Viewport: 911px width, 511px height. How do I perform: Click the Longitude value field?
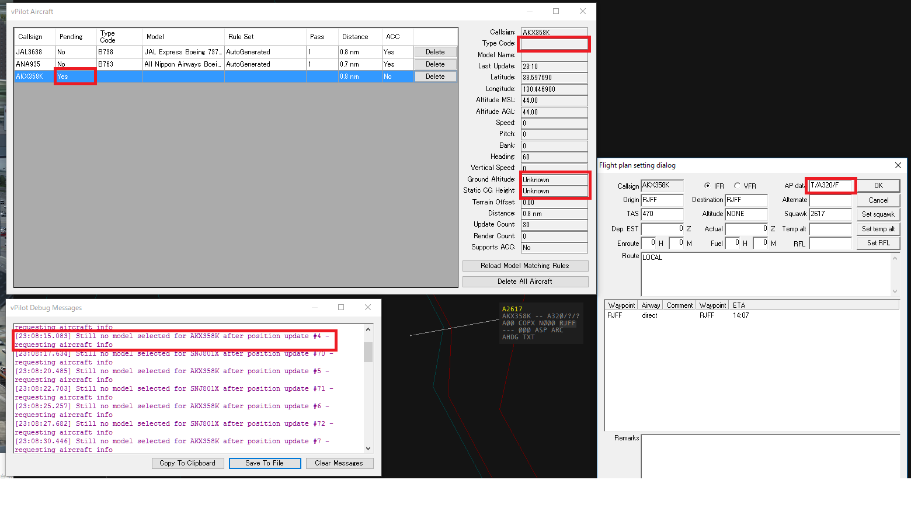554,89
